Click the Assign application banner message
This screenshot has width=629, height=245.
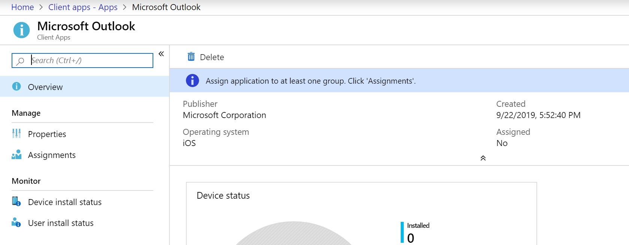(311, 81)
